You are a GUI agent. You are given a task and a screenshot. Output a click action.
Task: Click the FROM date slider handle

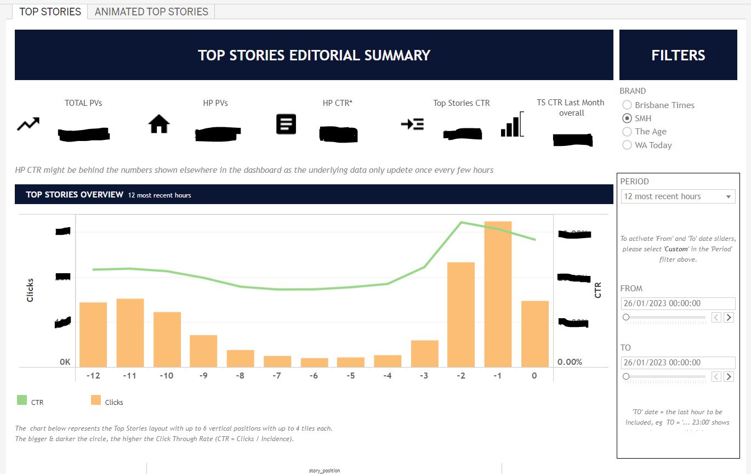pos(626,317)
